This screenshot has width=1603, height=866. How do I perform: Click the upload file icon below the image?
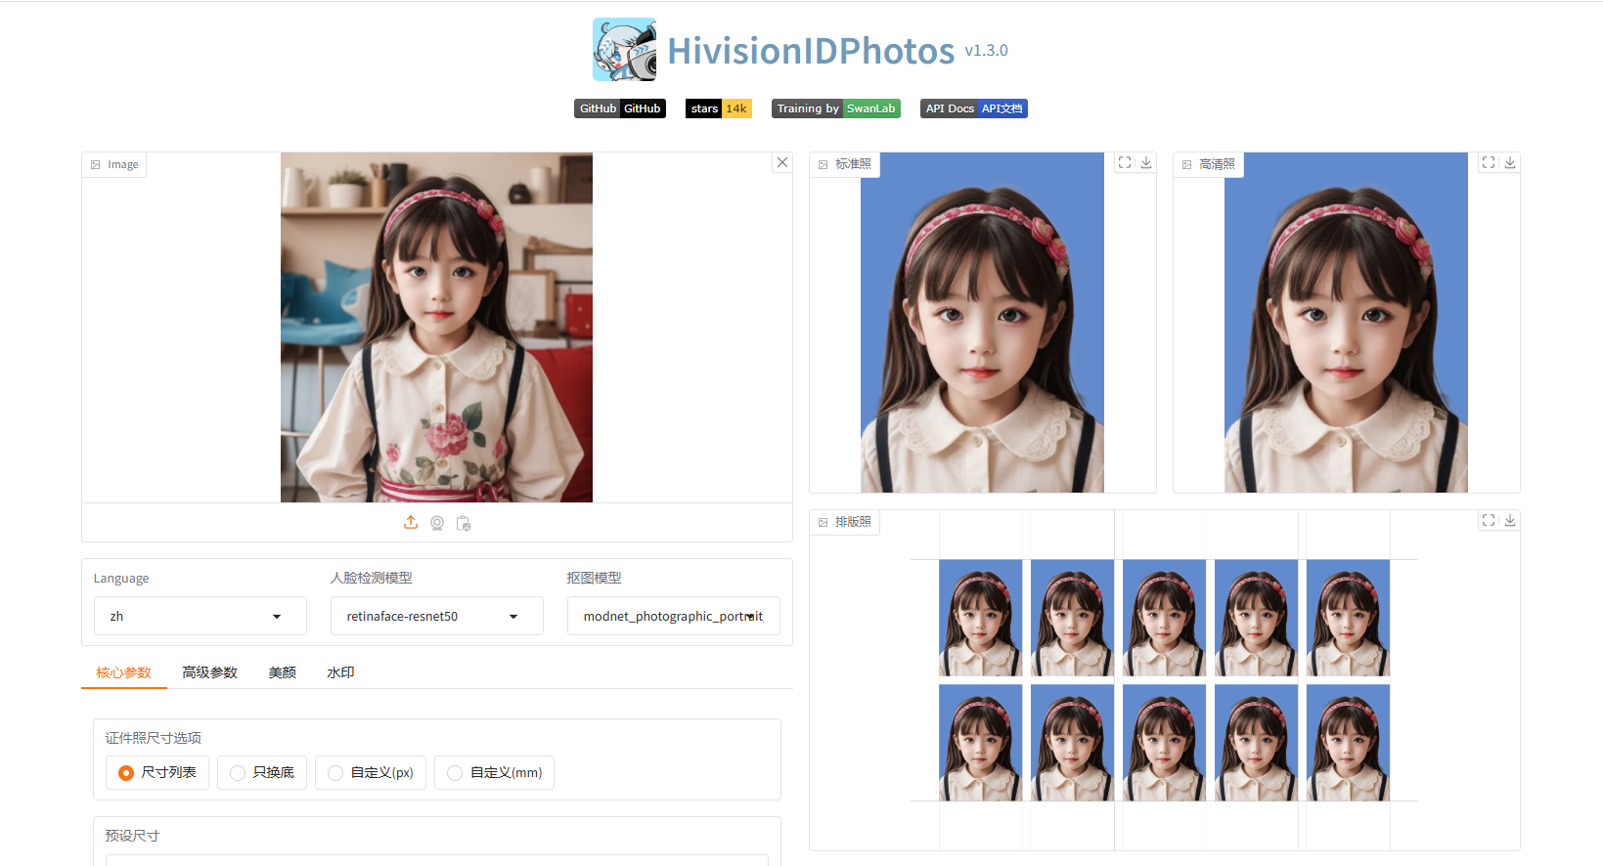tap(411, 523)
